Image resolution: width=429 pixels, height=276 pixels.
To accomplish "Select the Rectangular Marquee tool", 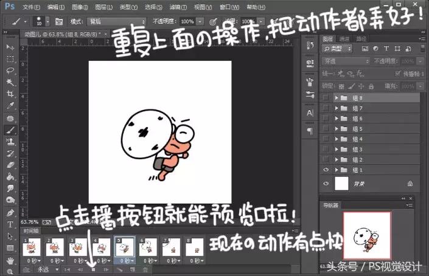I will point(10,59).
